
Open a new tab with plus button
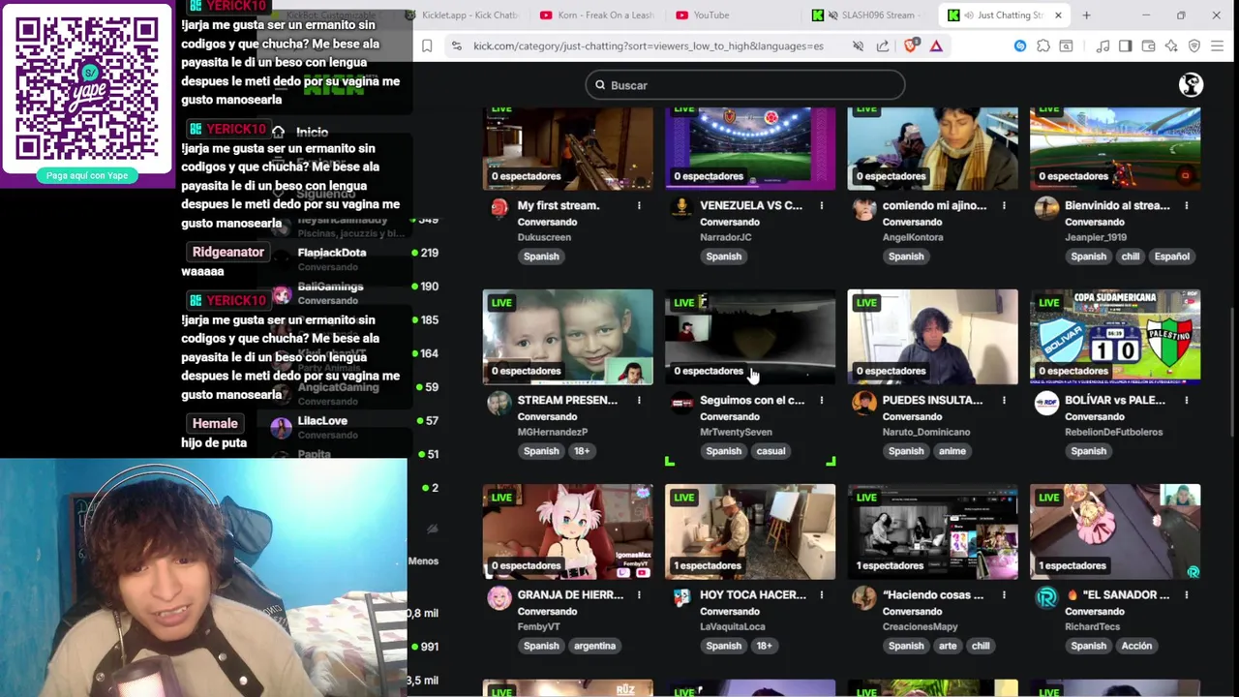(x=1086, y=15)
